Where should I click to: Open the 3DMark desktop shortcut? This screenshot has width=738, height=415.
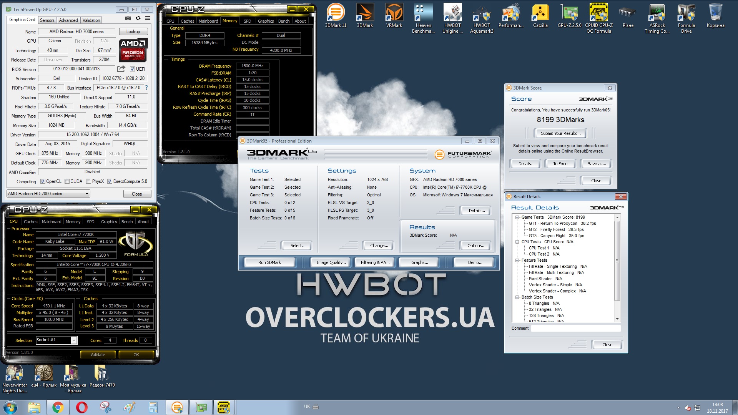point(365,16)
